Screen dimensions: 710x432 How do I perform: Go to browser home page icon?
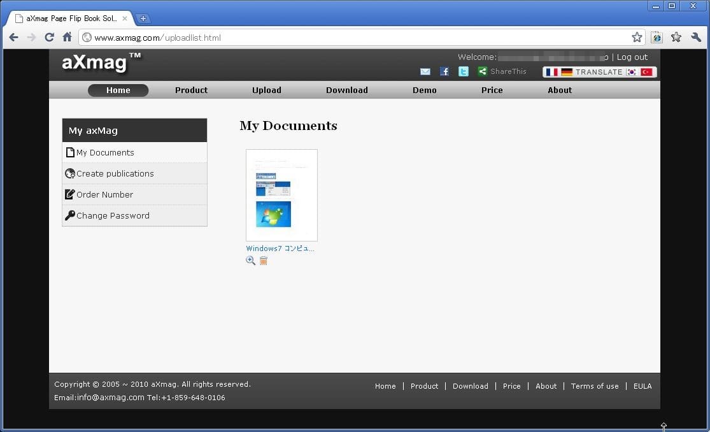67,38
